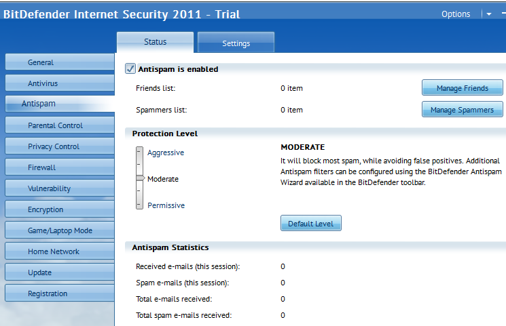Click the Spammers list 0 item value
The width and height of the screenshot is (506, 326).
tap(291, 110)
